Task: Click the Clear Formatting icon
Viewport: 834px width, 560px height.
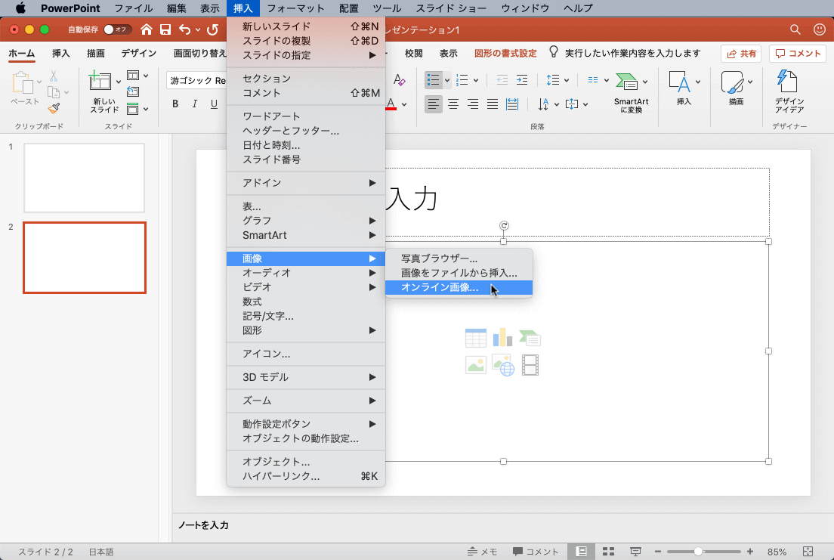Action: click(400, 80)
